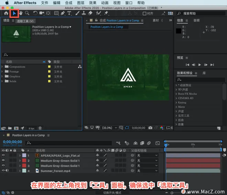
Task: Select the Zoom magnifier tool
Action: tap(27, 13)
